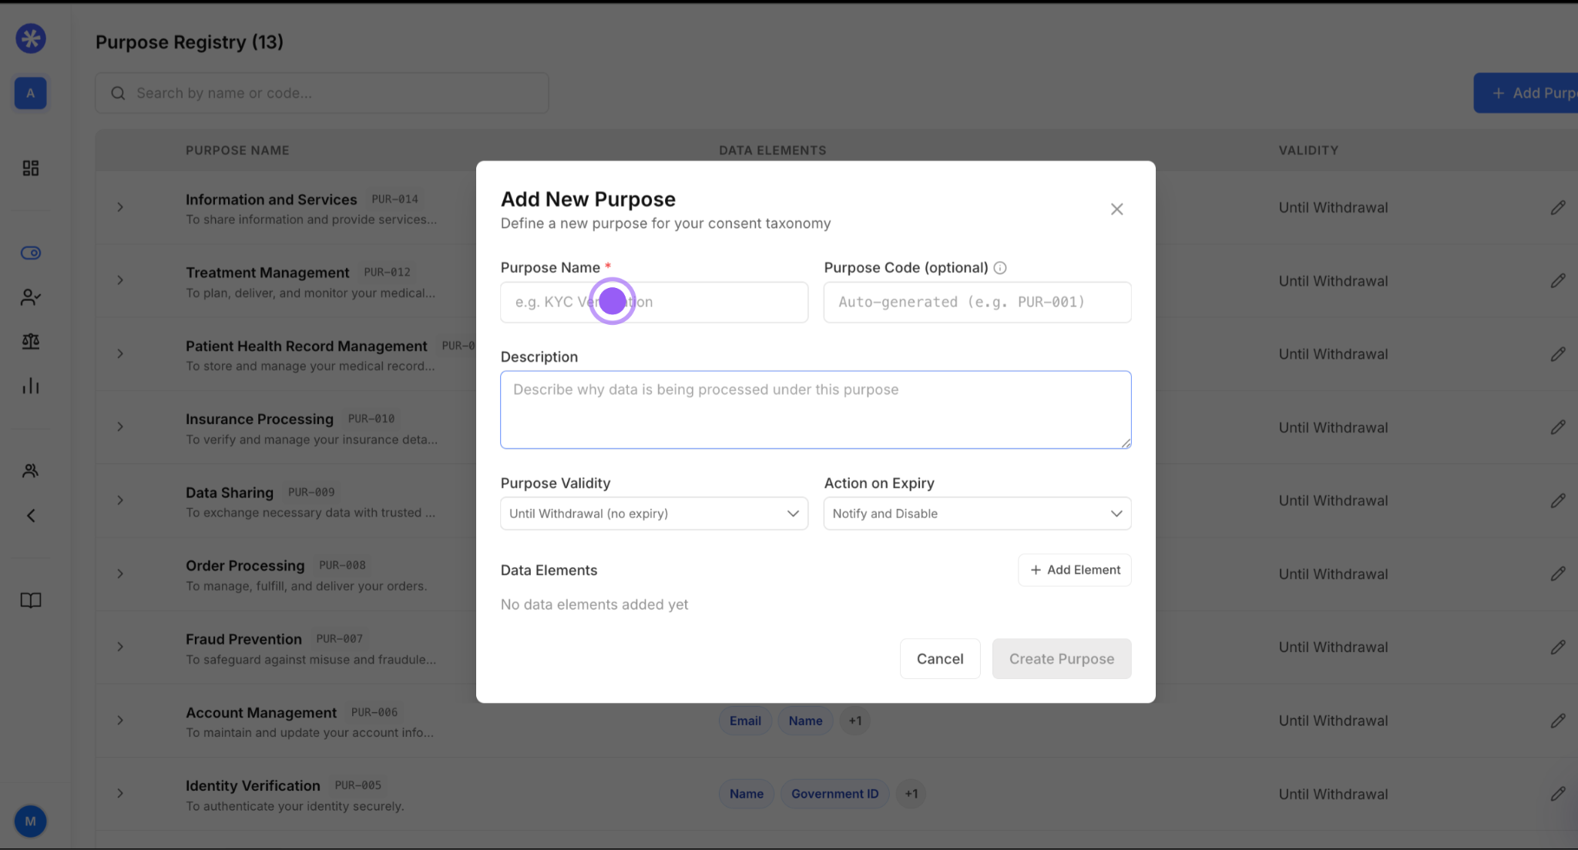The image size is (1578, 850).
Task: Click the +1 badge in Account Management row
Action: pos(854,721)
